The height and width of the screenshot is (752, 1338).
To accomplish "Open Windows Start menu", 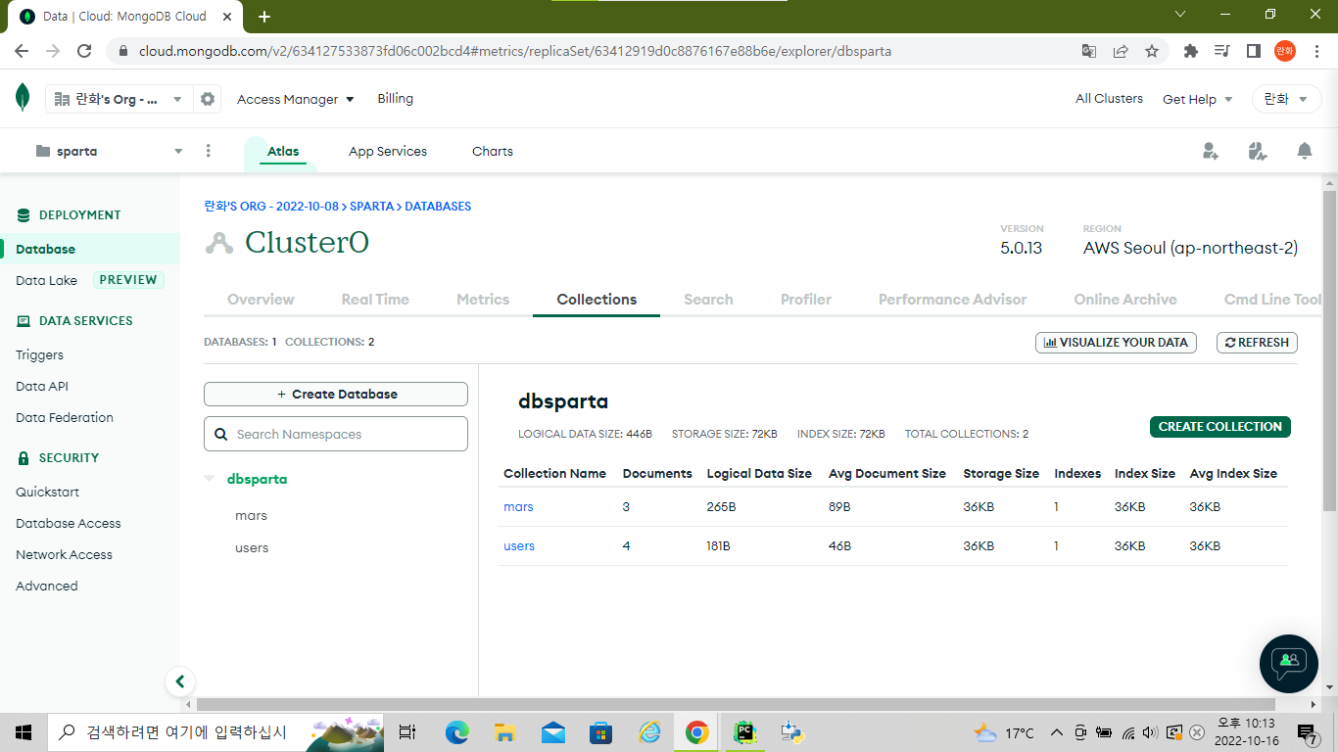I will click(x=24, y=732).
